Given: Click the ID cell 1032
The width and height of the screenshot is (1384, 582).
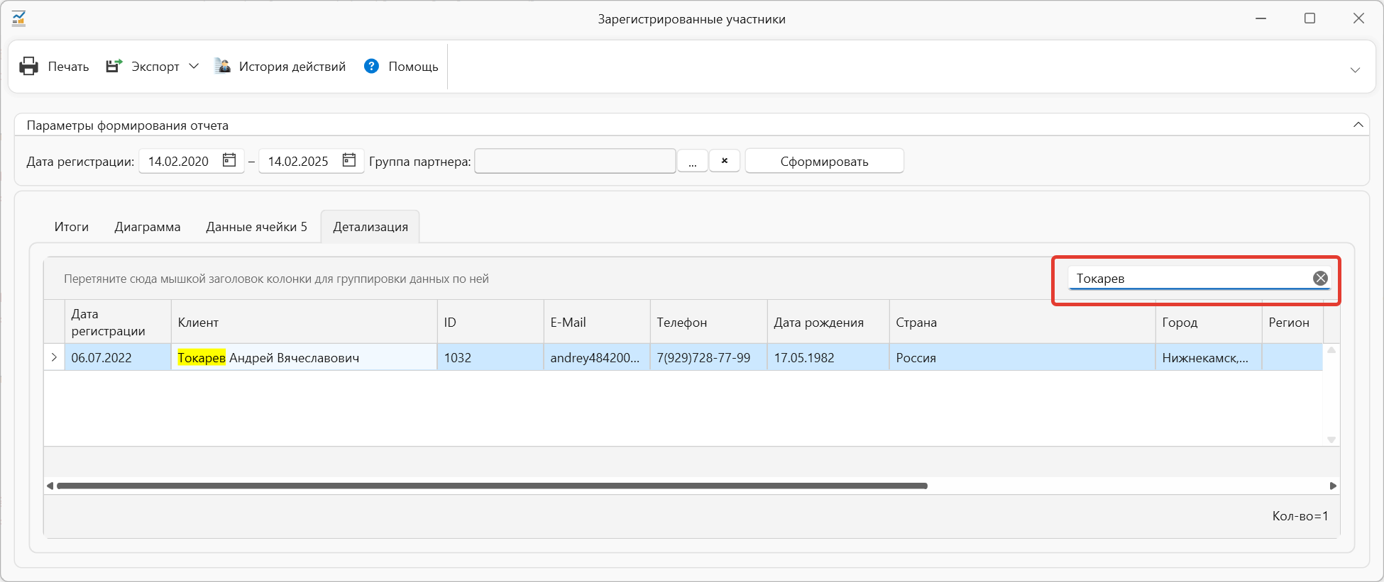Looking at the screenshot, I should point(490,357).
